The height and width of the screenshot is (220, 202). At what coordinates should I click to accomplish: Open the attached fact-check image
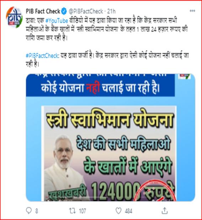coord(111,137)
